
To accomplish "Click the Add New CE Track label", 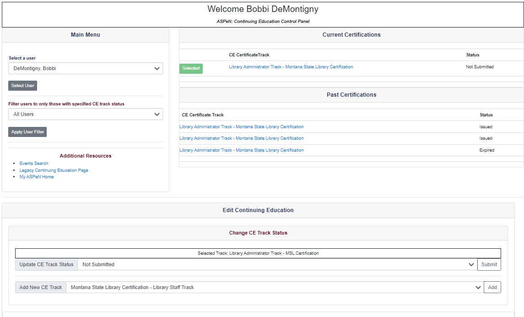I will click(40, 287).
